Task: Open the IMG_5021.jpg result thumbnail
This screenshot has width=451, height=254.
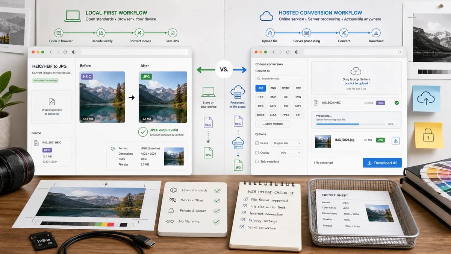Action: (x=323, y=141)
